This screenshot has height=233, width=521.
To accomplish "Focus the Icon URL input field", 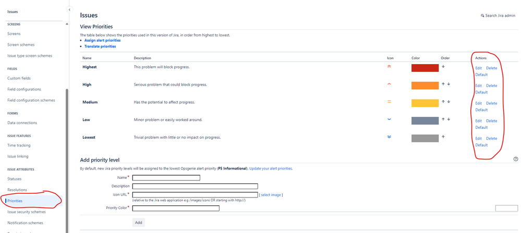I will click(x=195, y=195).
